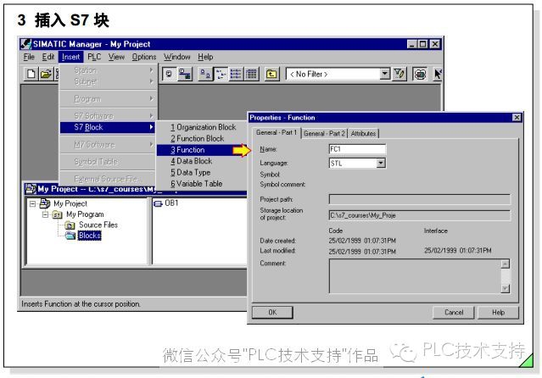The width and height of the screenshot is (542, 378).
Task: Switch to Small Icons view
Action: (221, 74)
